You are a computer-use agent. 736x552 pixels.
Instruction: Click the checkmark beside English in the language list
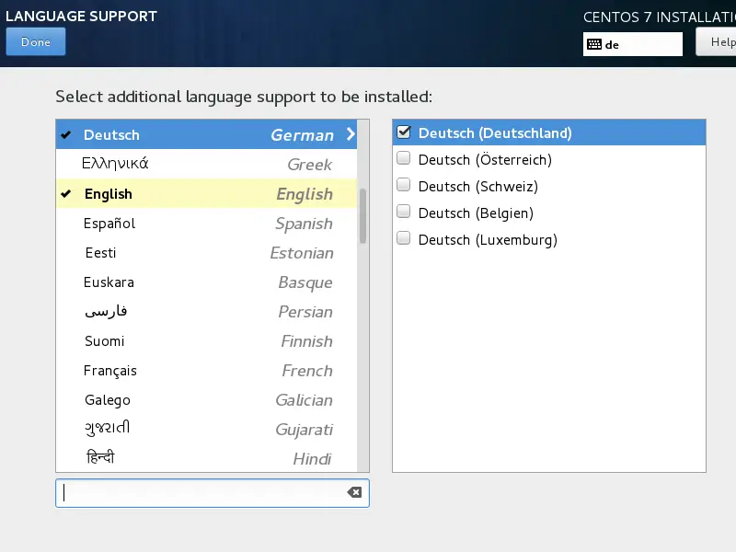66,193
